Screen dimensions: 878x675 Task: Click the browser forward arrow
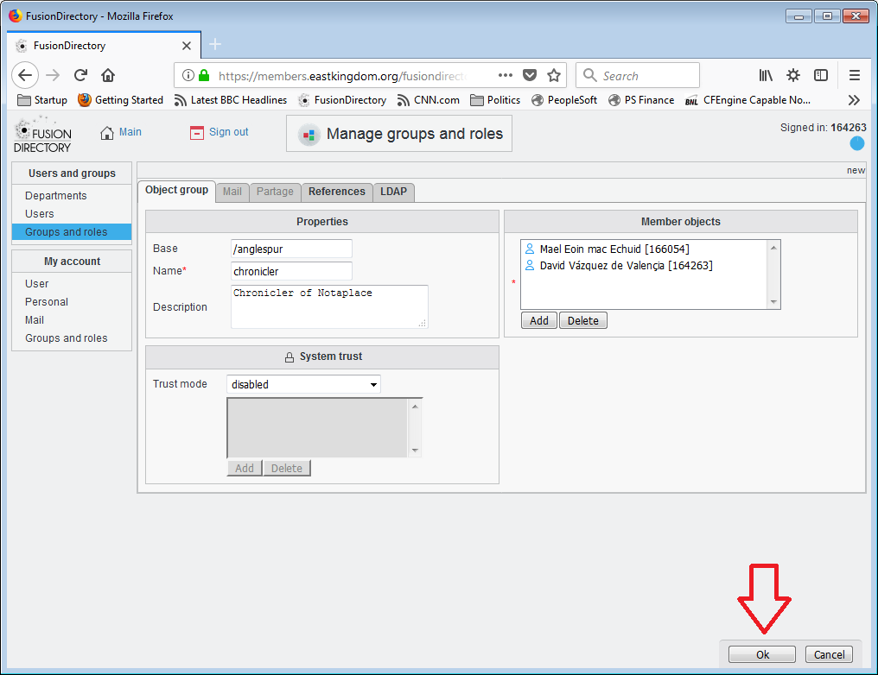pyautogui.click(x=53, y=75)
